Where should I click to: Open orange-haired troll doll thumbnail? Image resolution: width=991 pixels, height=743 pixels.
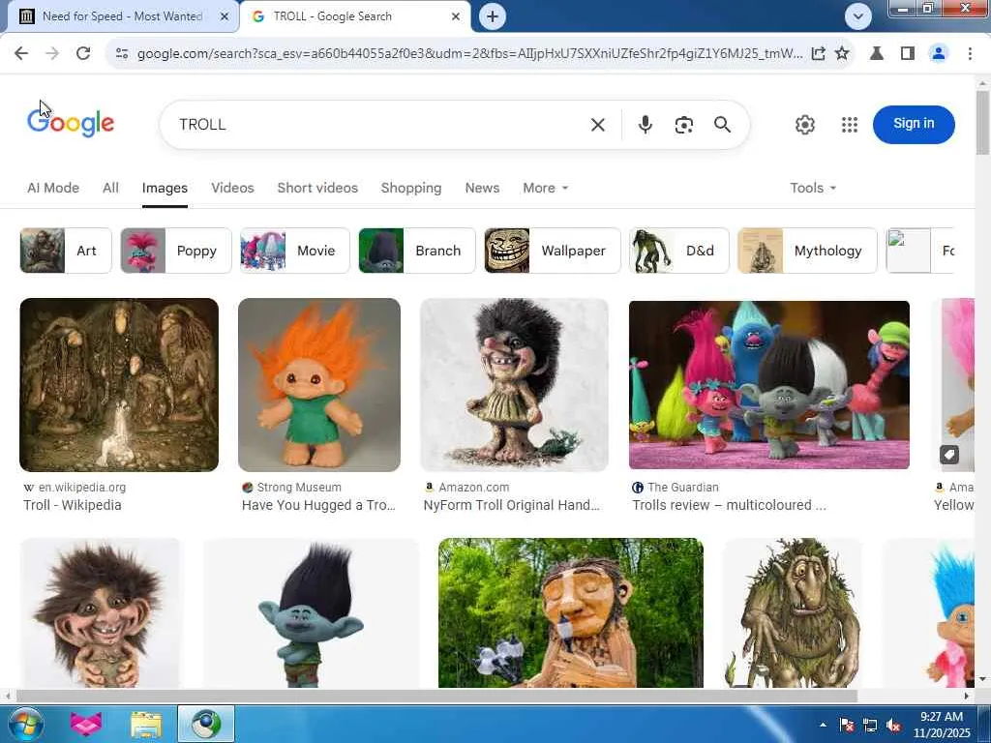click(319, 385)
